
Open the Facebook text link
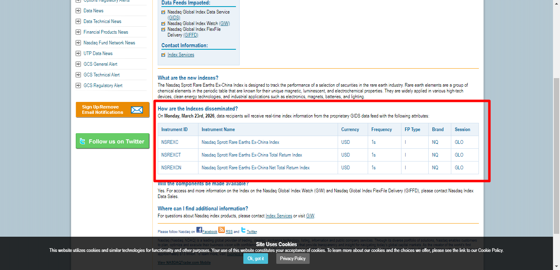(x=210, y=232)
